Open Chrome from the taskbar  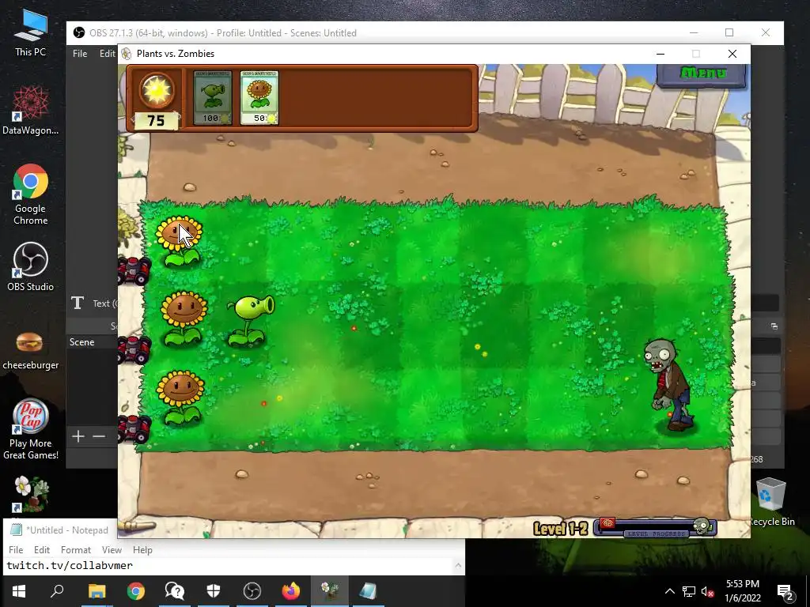pyautogui.click(x=136, y=591)
